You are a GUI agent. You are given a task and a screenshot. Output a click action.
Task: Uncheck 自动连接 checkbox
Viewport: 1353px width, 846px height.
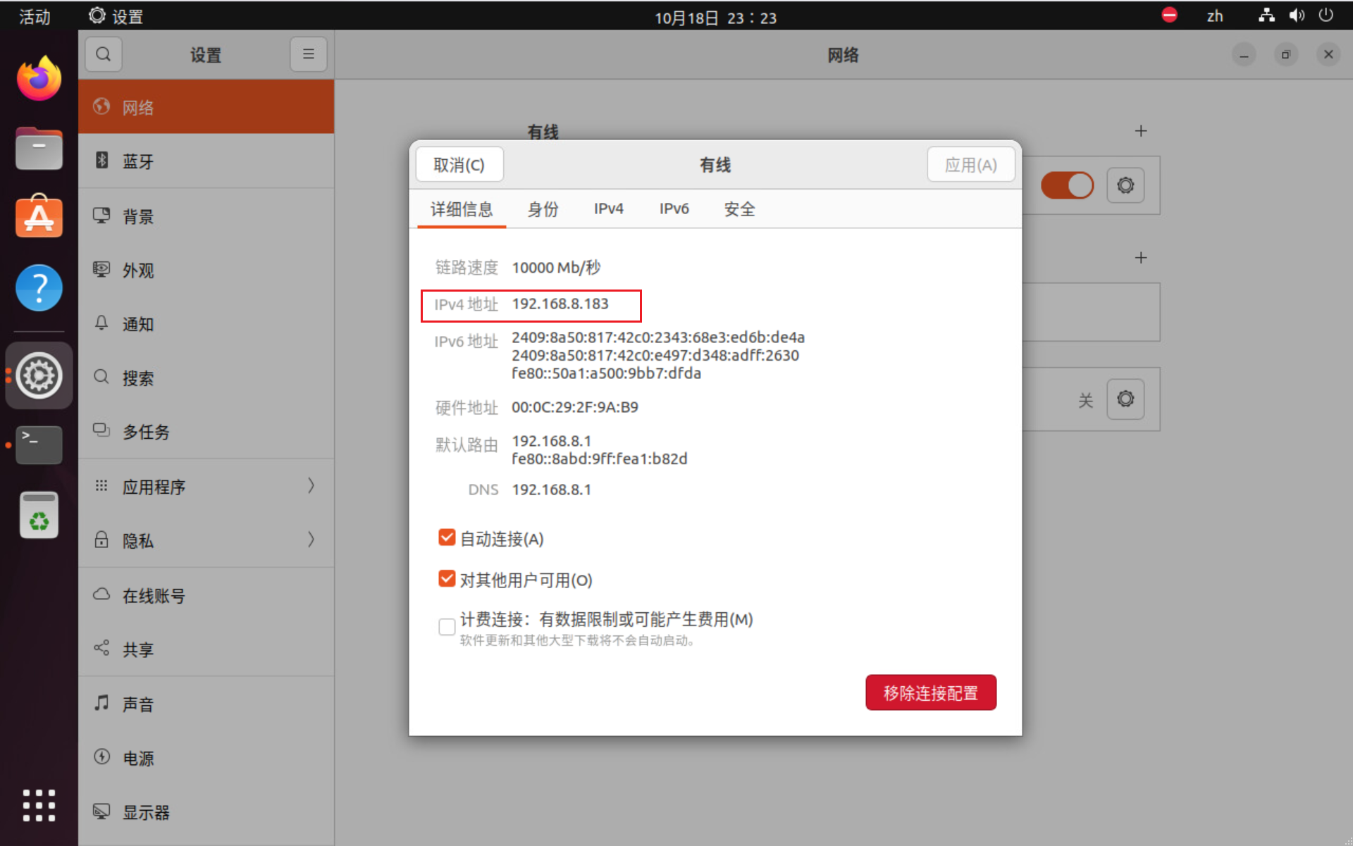click(x=447, y=538)
